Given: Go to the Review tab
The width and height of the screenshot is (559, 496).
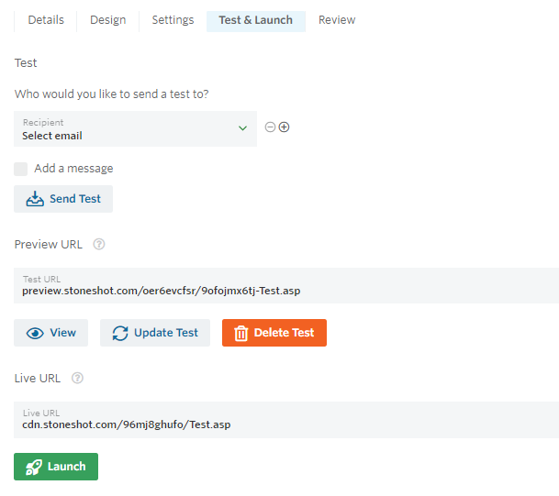Looking at the screenshot, I should tap(337, 20).
